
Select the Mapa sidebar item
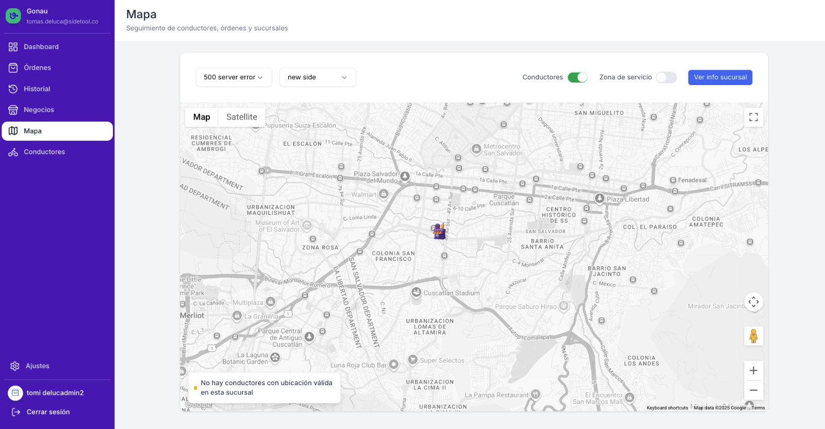[57, 131]
